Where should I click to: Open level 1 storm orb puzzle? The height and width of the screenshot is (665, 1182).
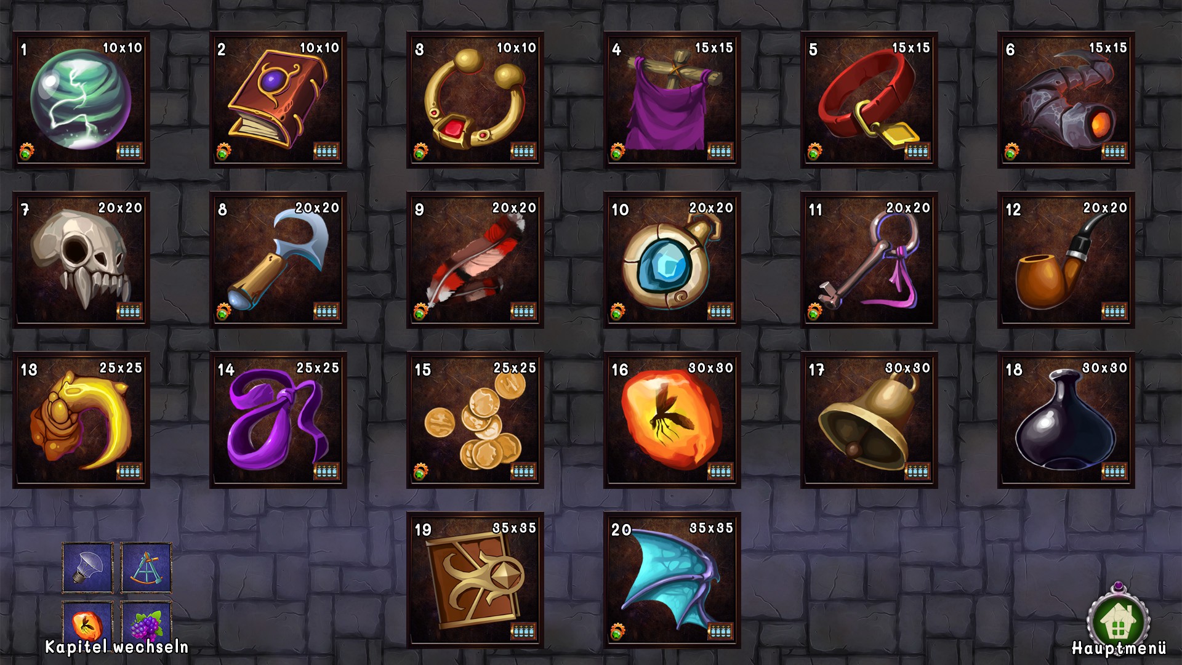point(81,100)
